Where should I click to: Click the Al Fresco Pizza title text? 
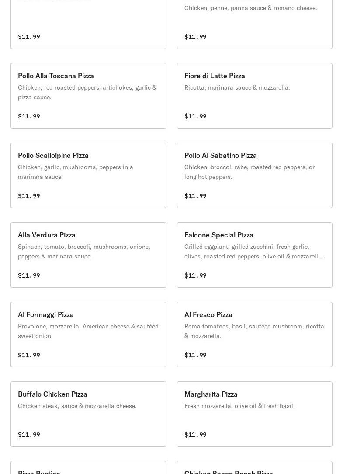(x=208, y=314)
